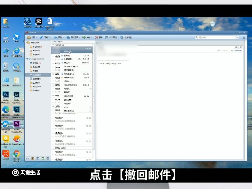Open the deleted mail folder
This screenshot has width=252, height=189.
pos(36,79)
